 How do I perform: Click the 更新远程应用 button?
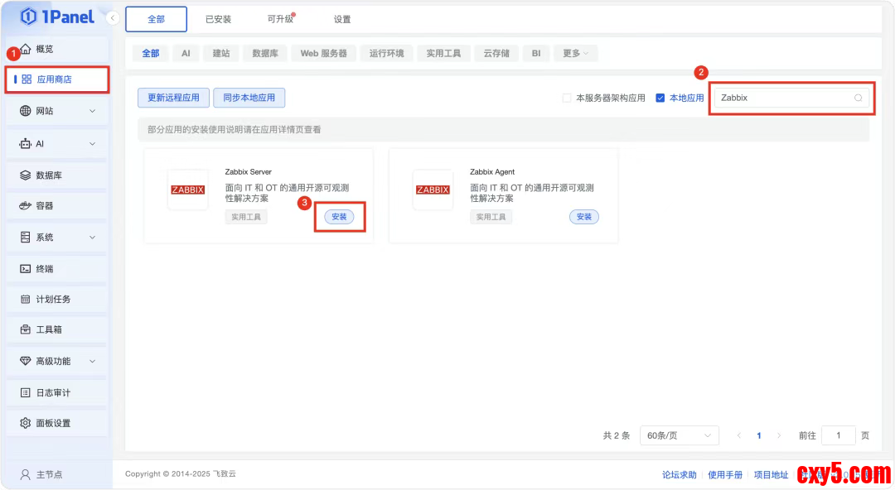173,98
